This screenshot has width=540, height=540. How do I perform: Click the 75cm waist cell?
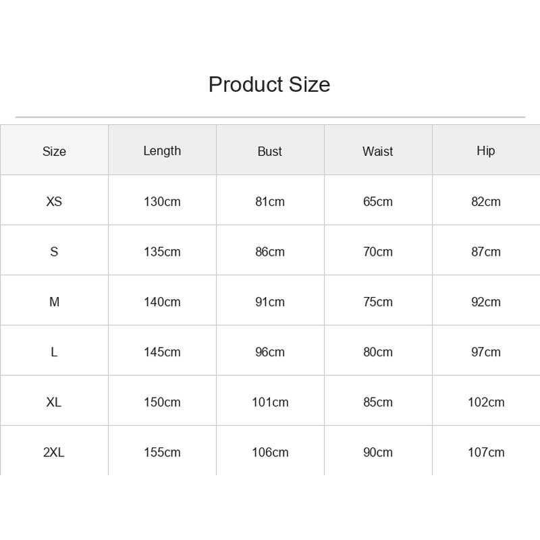378,302
